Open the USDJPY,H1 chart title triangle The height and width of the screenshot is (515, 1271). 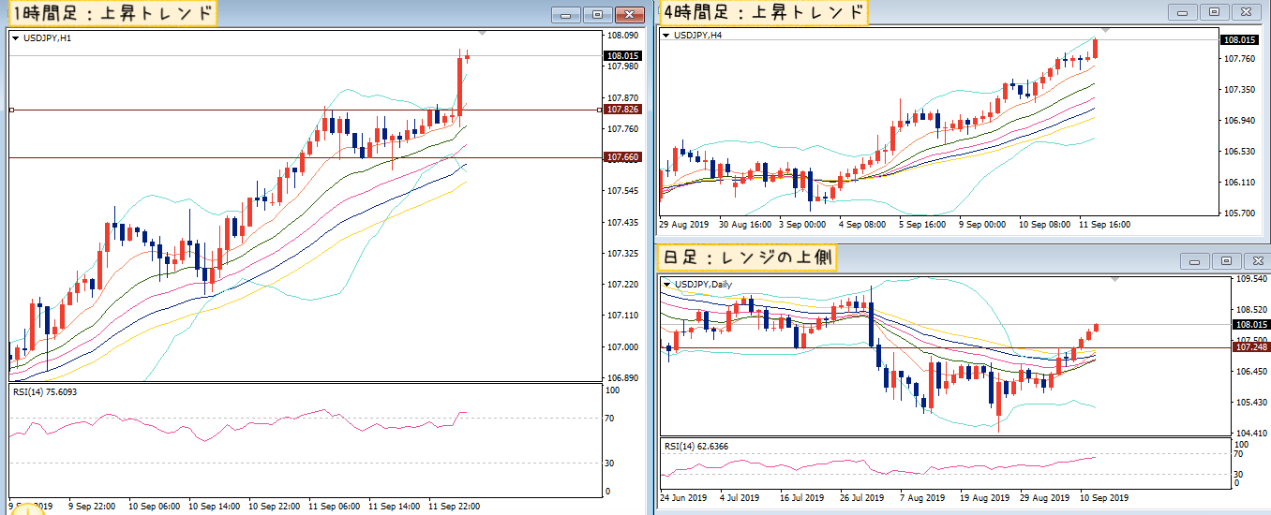point(15,38)
